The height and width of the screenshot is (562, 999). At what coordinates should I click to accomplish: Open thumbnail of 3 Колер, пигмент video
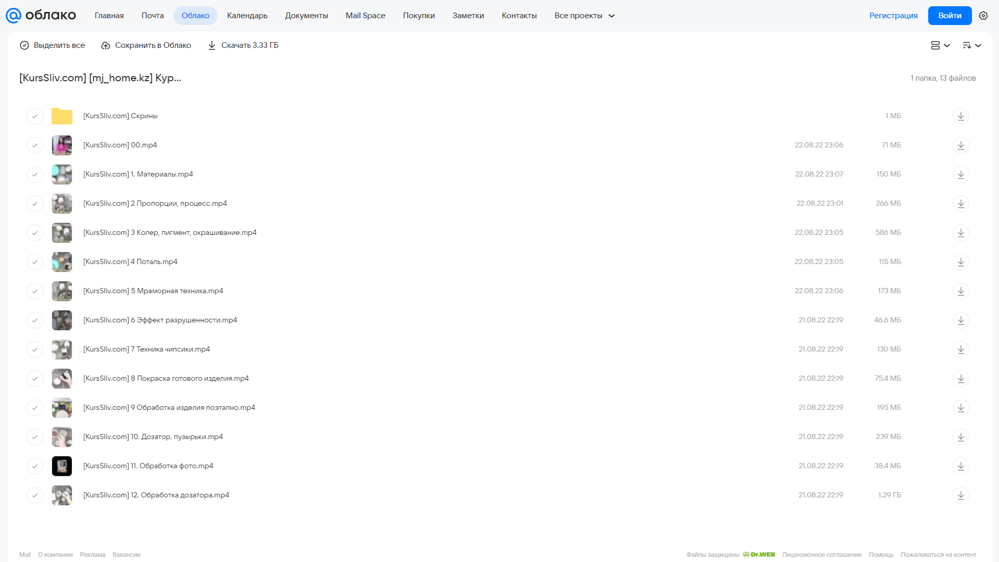click(x=62, y=233)
